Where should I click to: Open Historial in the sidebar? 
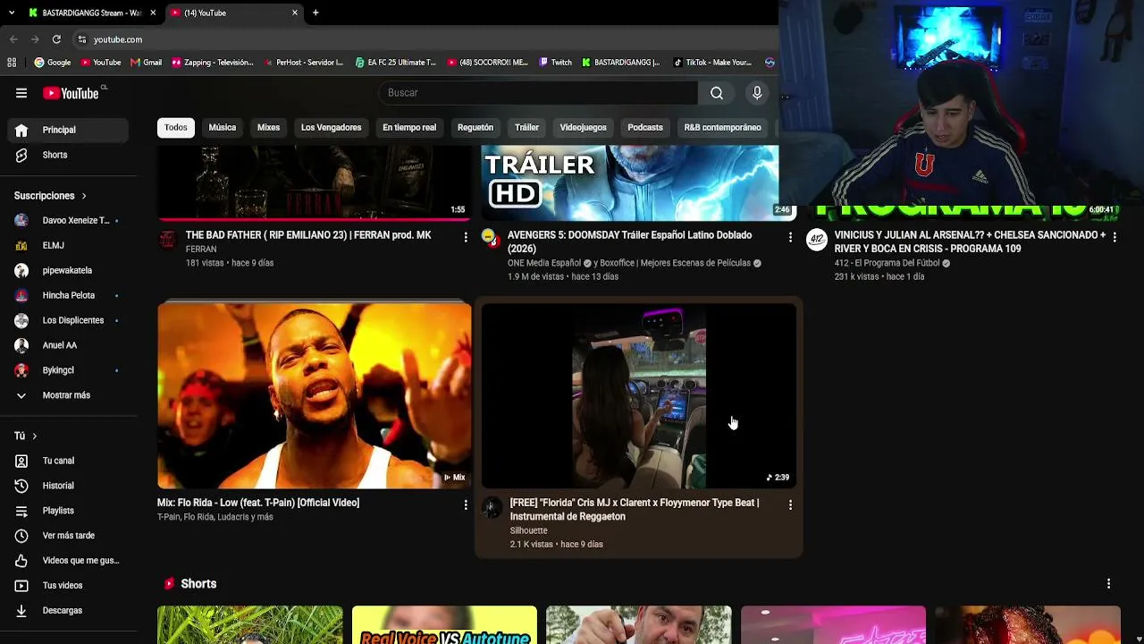[x=69, y=486]
